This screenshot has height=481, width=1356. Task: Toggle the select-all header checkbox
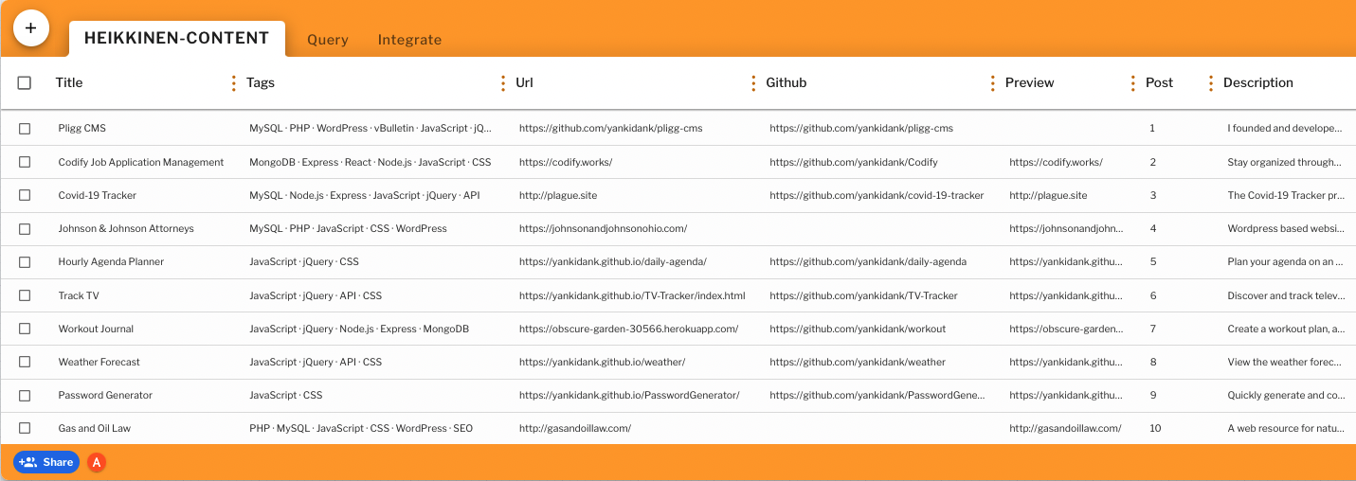point(25,83)
